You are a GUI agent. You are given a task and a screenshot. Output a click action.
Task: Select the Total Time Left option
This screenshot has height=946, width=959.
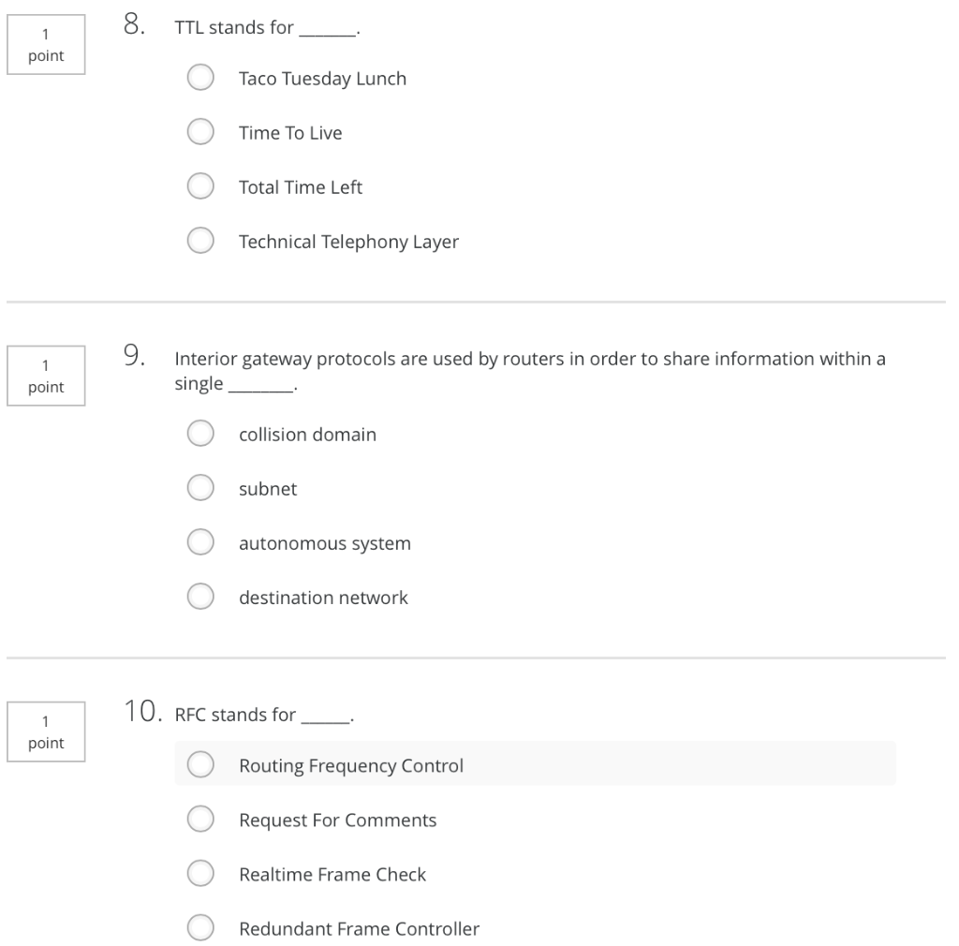[x=200, y=186]
